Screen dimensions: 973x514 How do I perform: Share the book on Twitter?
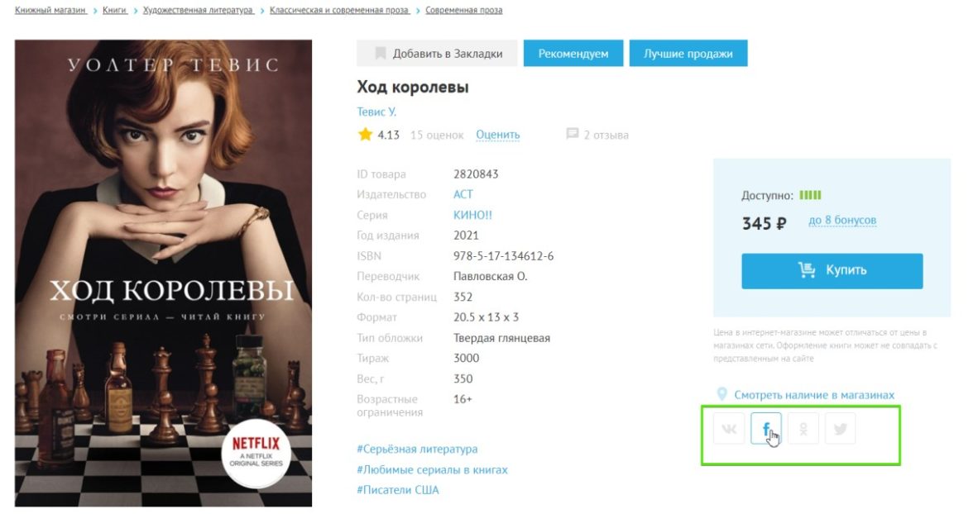[x=841, y=428]
